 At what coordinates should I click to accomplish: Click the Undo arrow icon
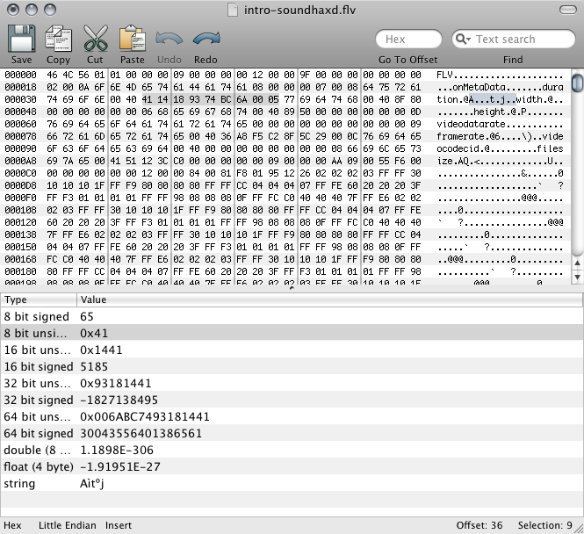169,40
